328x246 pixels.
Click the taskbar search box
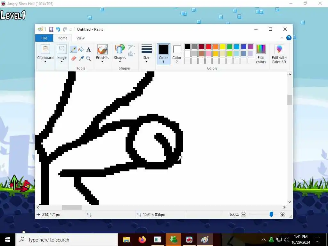click(67, 240)
